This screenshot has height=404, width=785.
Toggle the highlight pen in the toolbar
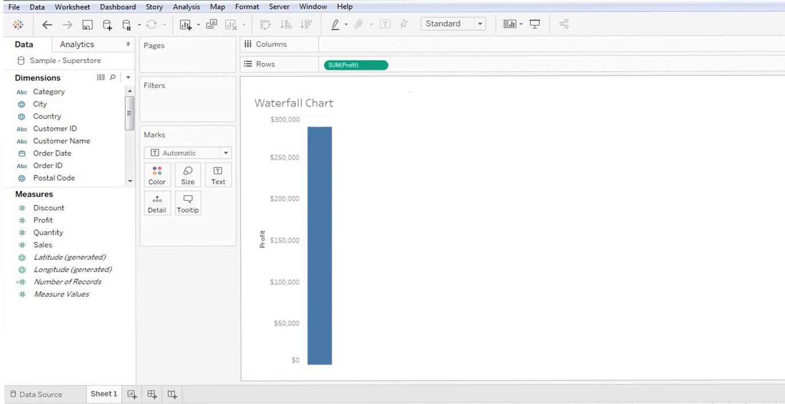[336, 24]
